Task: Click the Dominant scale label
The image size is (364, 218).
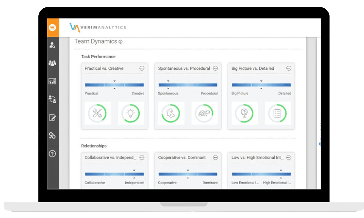Action: pyautogui.click(x=210, y=183)
